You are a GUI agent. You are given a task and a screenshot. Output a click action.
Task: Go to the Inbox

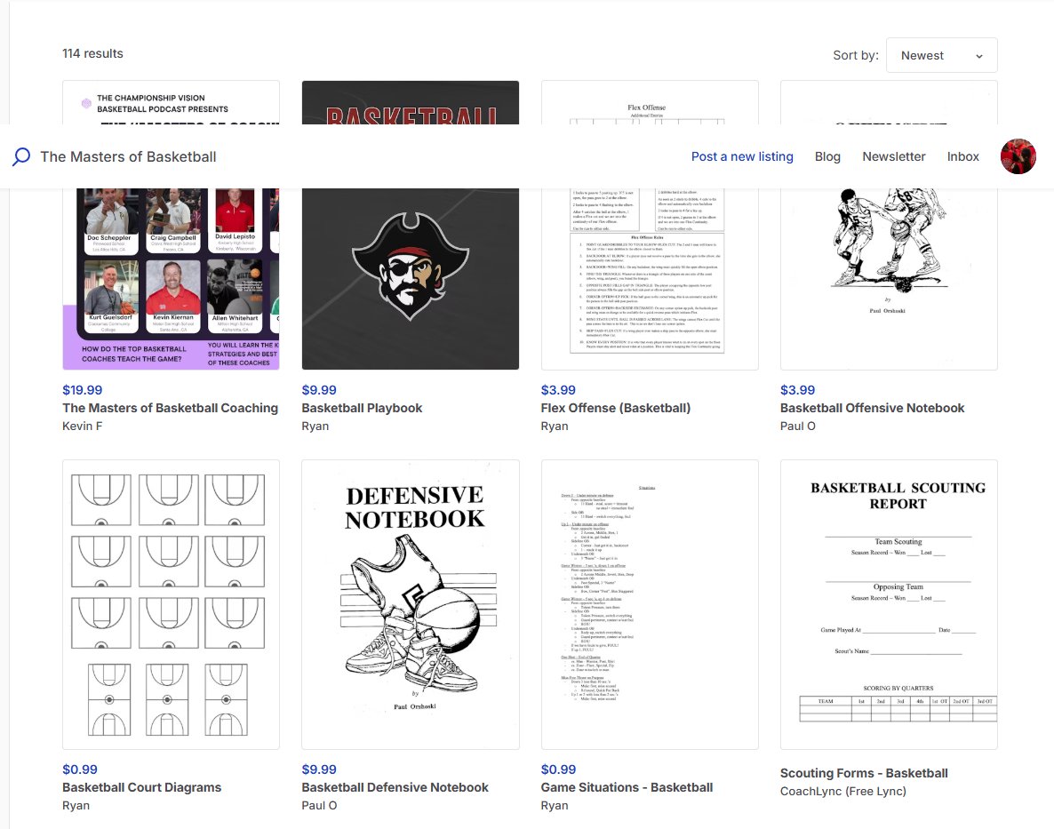(962, 156)
